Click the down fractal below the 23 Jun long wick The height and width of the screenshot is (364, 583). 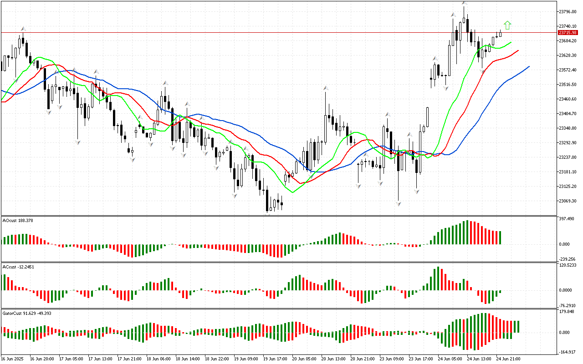[x=399, y=203]
